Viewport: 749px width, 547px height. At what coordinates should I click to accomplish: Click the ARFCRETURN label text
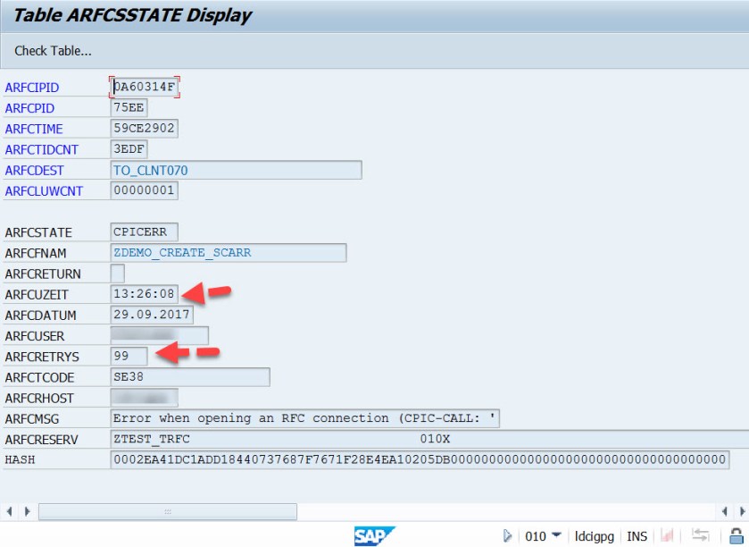(43, 274)
